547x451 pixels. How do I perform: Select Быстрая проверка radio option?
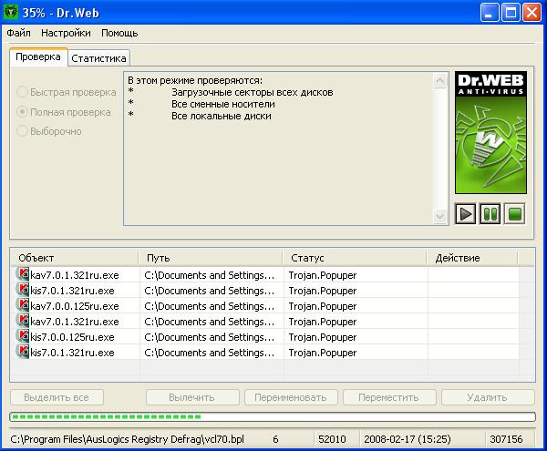click(67, 92)
